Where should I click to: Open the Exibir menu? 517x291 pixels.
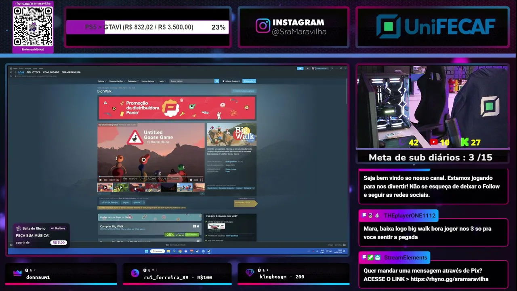click(21, 68)
